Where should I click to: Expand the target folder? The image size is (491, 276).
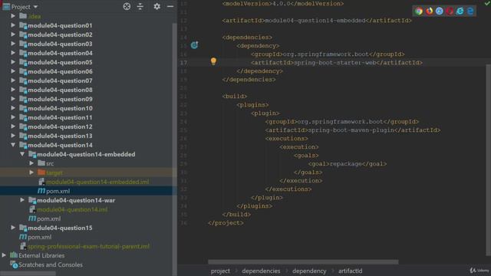click(31, 172)
